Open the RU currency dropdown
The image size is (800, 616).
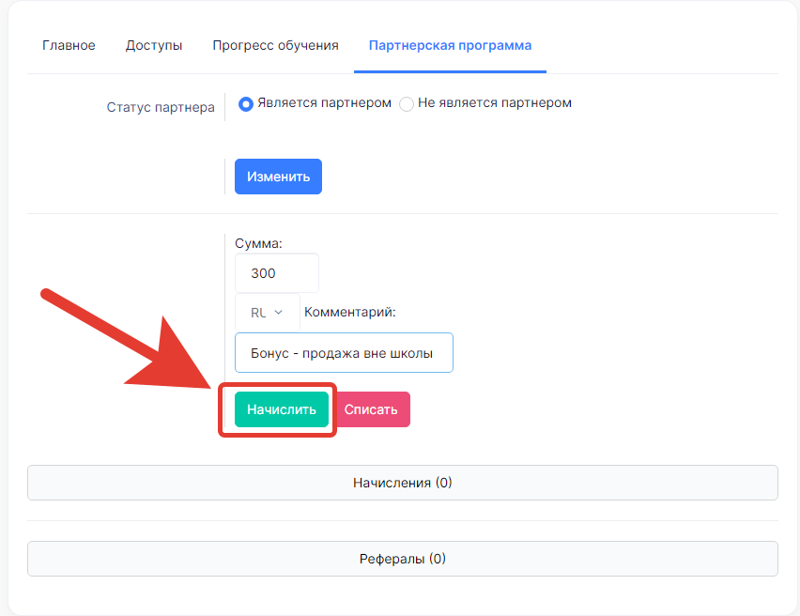click(x=268, y=313)
